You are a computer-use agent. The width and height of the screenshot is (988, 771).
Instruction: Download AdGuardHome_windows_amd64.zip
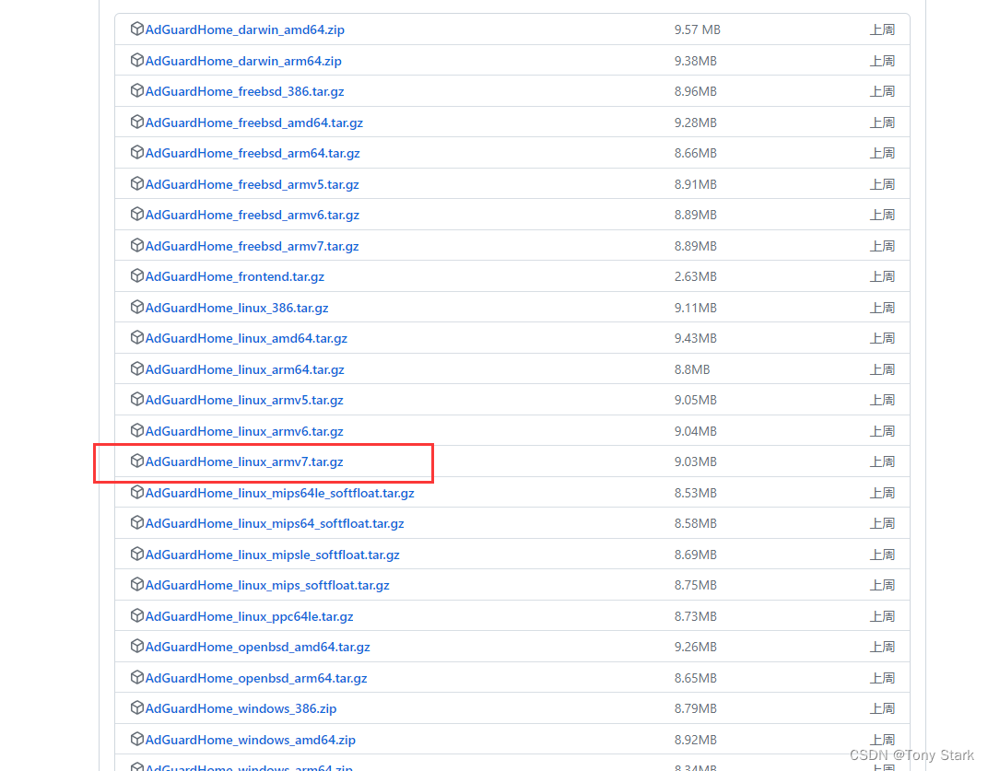coord(250,740)
